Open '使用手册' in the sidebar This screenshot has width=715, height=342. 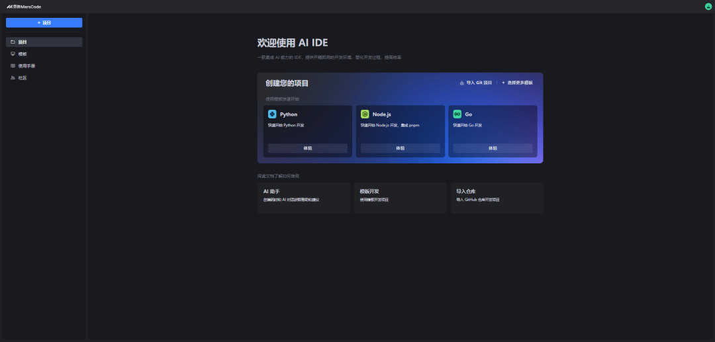pos(44,66)
